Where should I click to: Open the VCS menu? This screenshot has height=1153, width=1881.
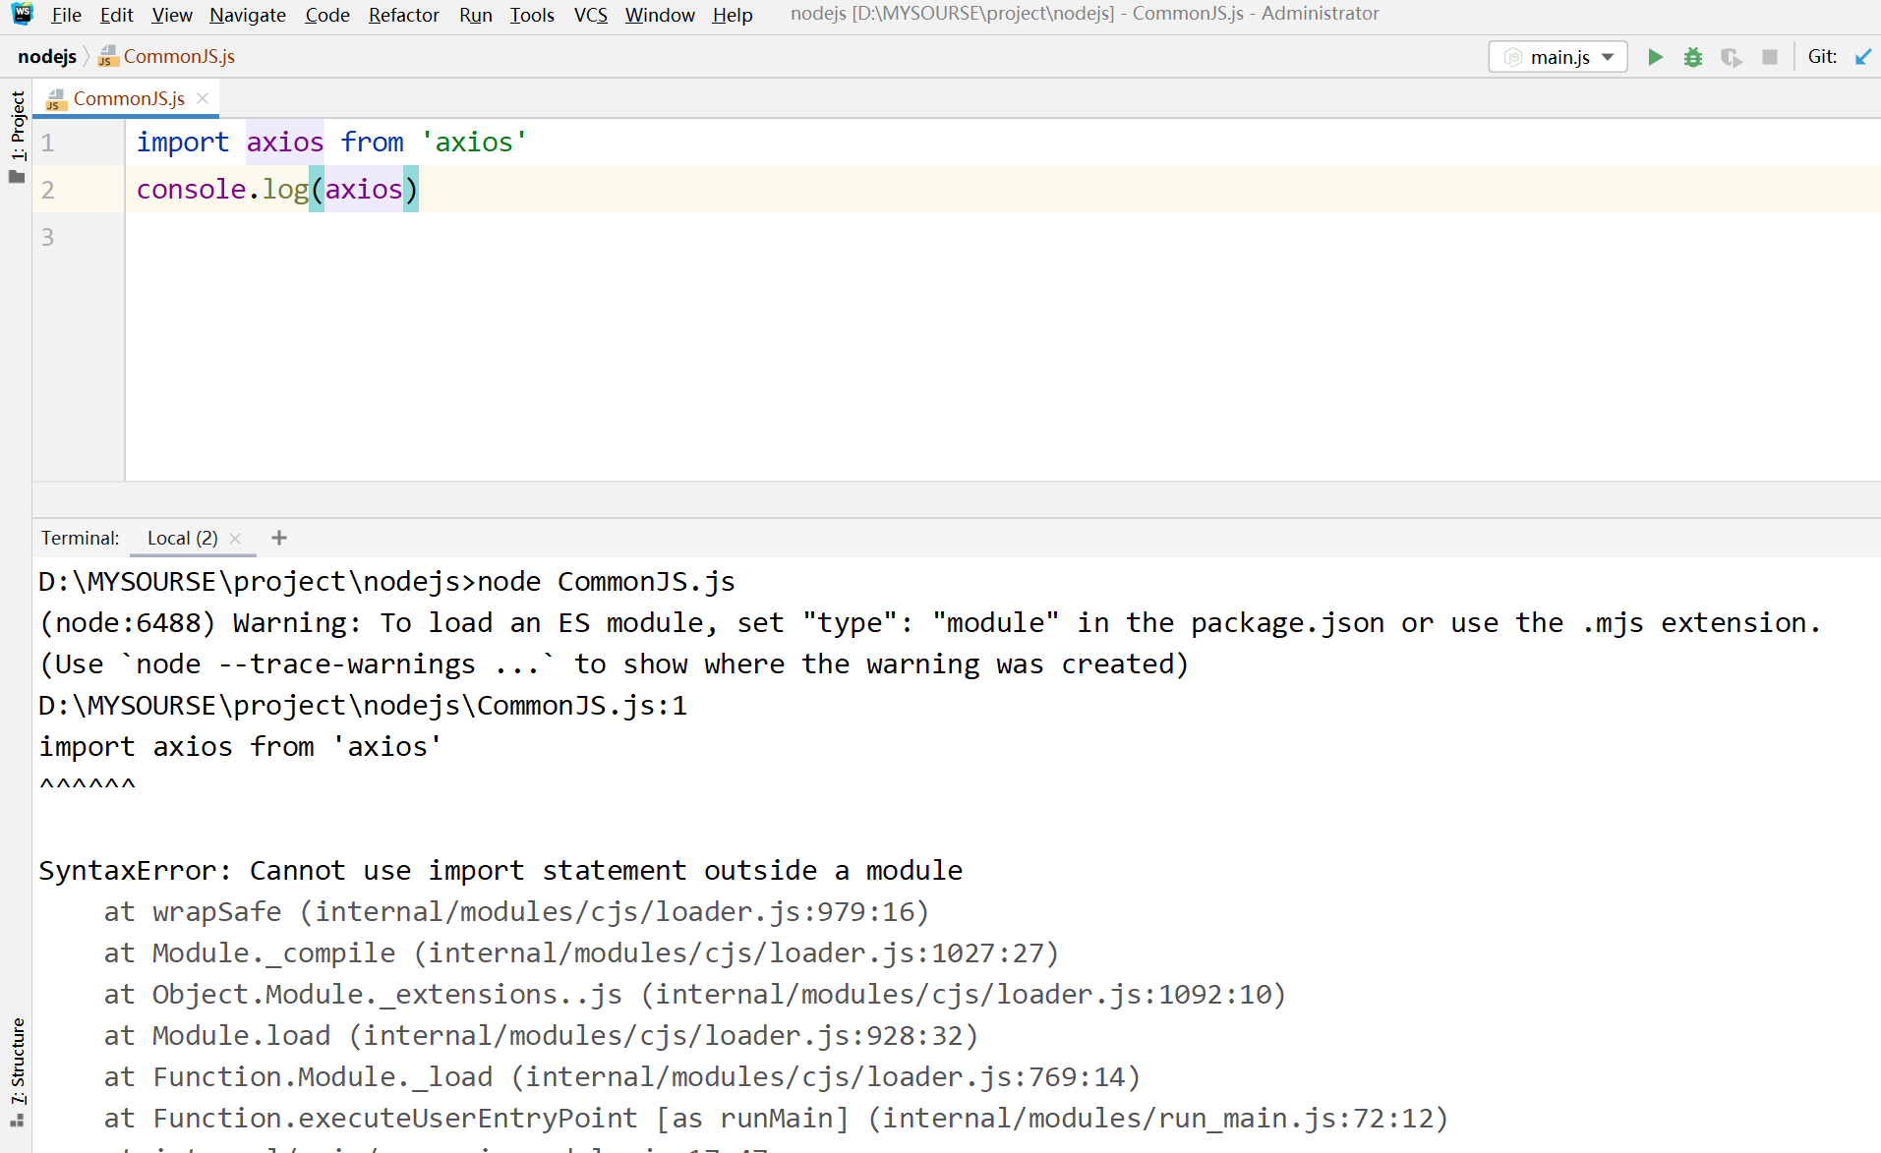(x=590, y=15)
